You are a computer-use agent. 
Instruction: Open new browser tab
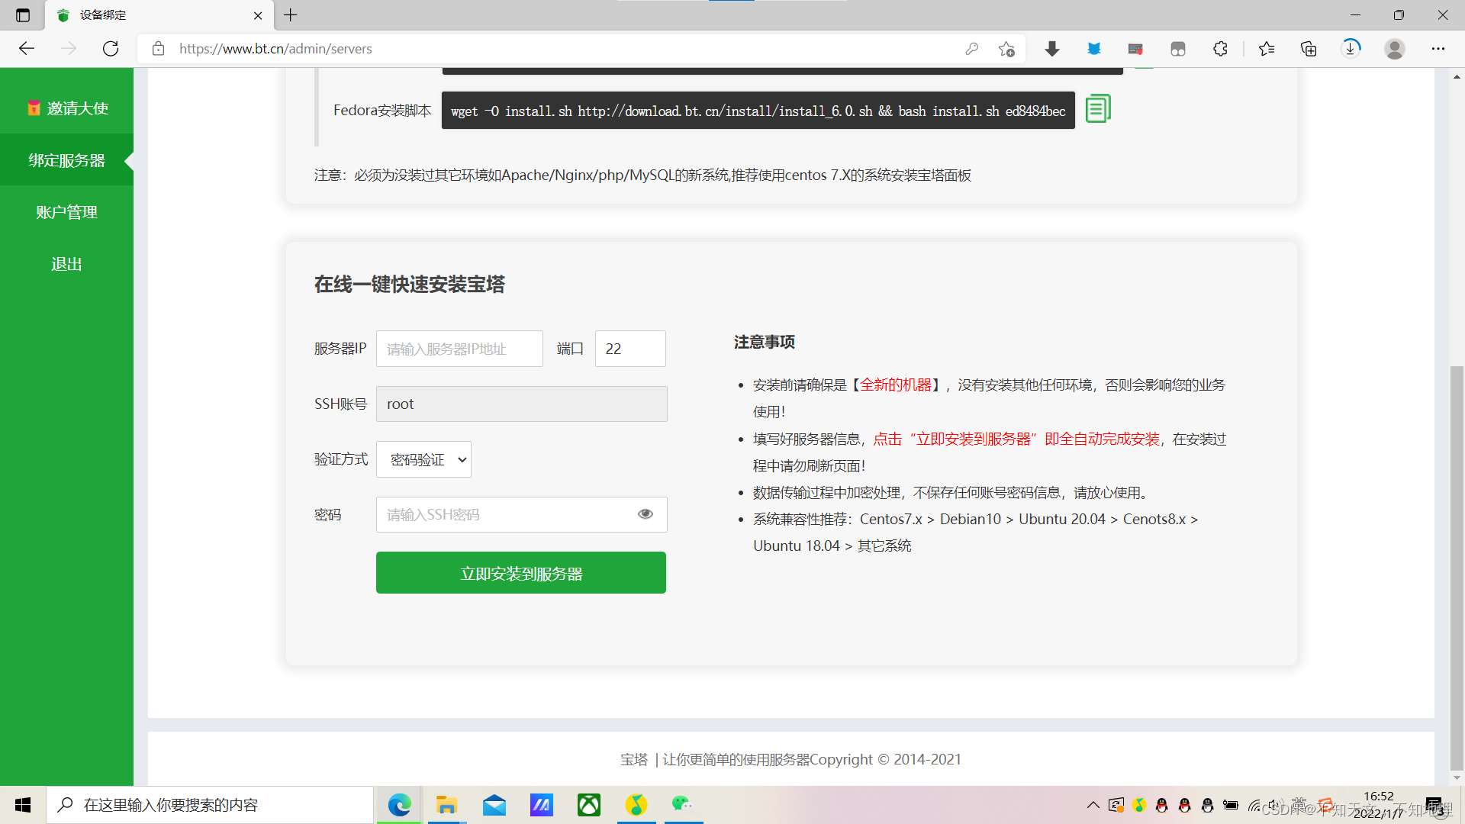click(291, 14)
